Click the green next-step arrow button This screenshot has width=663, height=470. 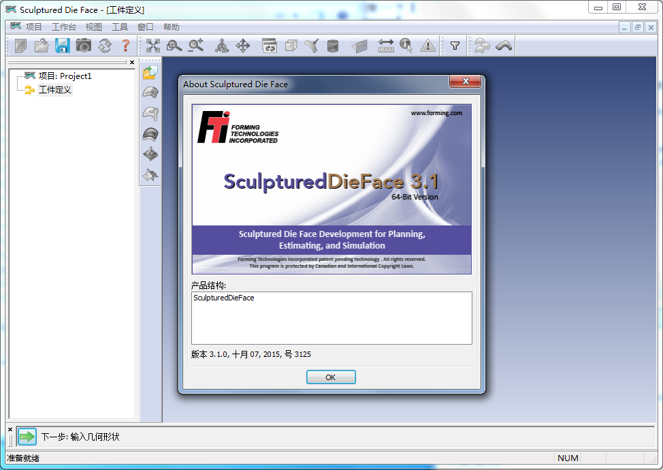(x=27, y=437)
